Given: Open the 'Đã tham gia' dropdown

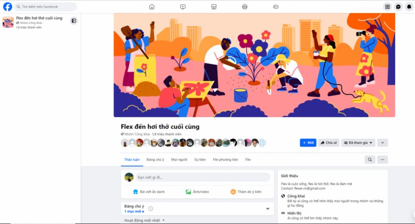Looking at the screenshot, I should point(358,143).
